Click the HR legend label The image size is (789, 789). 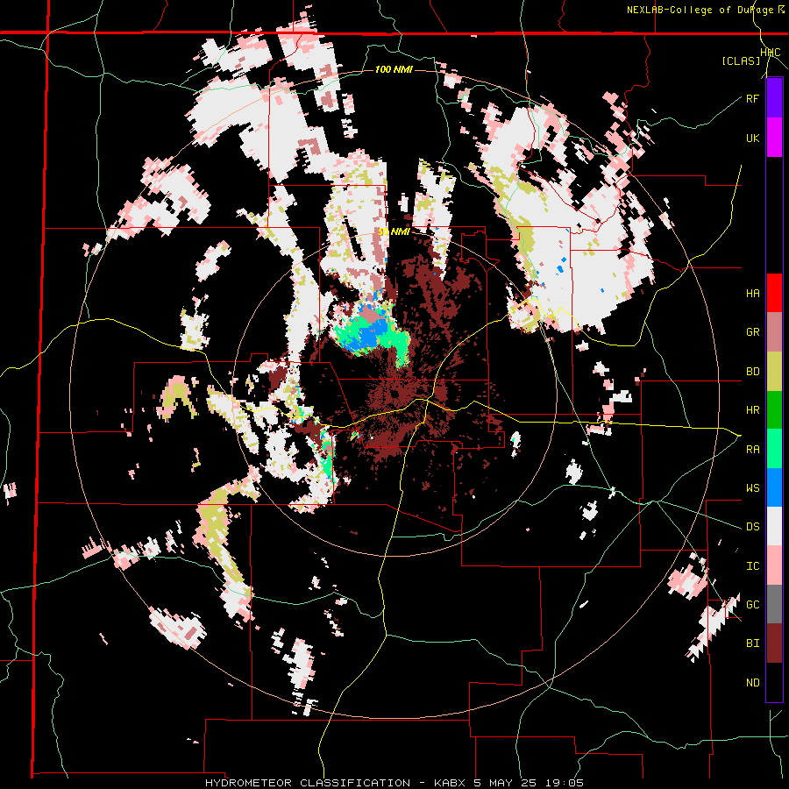click(752, 410)
